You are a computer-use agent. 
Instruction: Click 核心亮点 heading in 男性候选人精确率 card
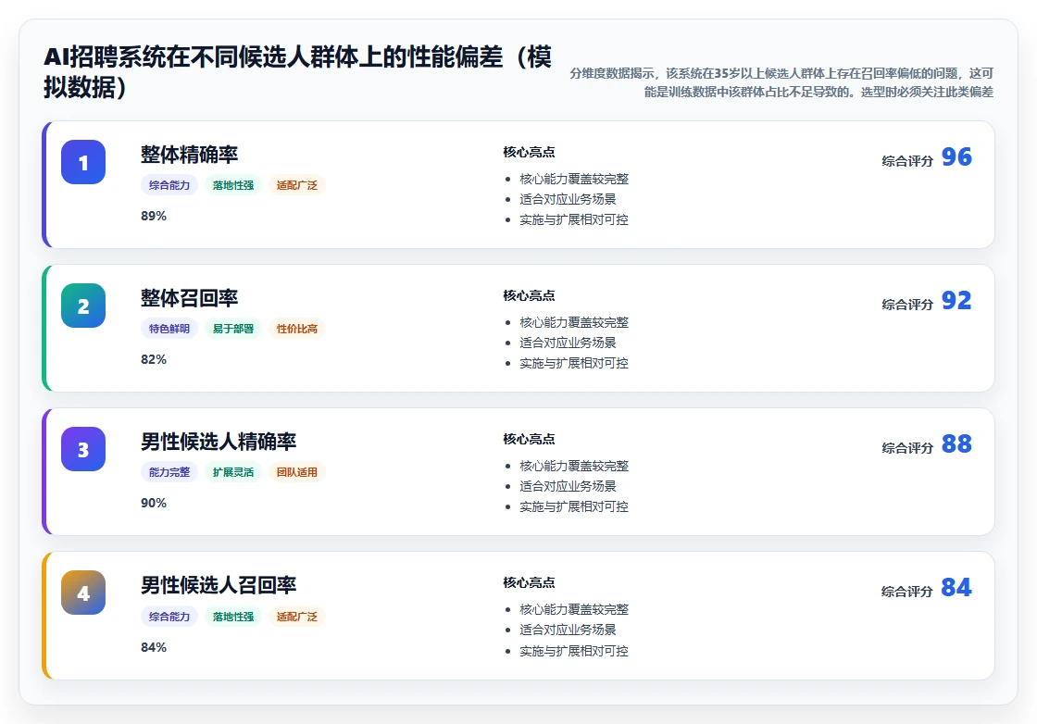tap(529, 439)
